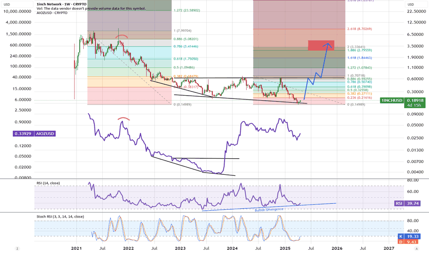429x253 pixels.
Task: Click Fib level 0.786 (0.50740)
Action: tap(359, 82)
